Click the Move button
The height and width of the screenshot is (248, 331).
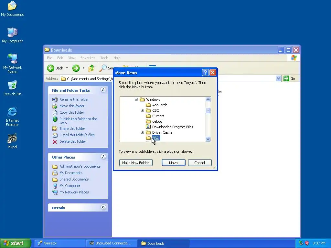click(x=174, y=163)
